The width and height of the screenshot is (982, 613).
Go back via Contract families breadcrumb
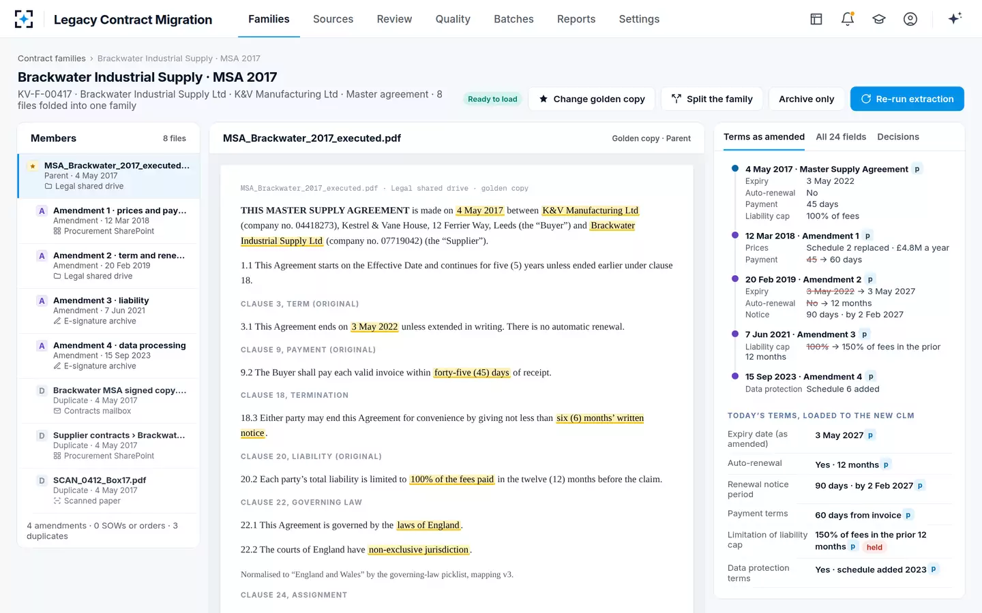(52, 59)
